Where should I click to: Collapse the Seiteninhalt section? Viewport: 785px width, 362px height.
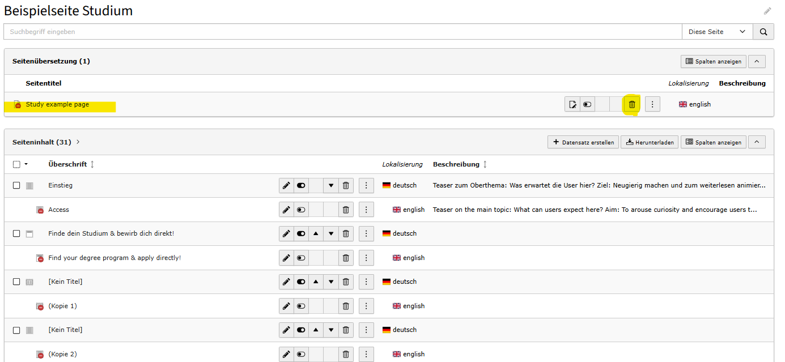point(757,142)
